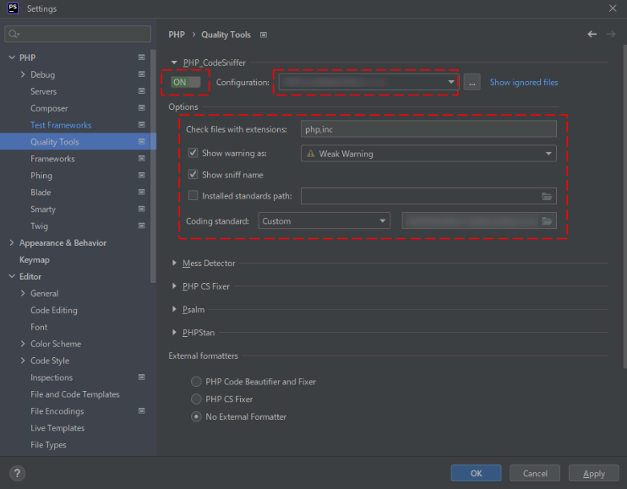Click Installed standards path text field

point(428,196)
